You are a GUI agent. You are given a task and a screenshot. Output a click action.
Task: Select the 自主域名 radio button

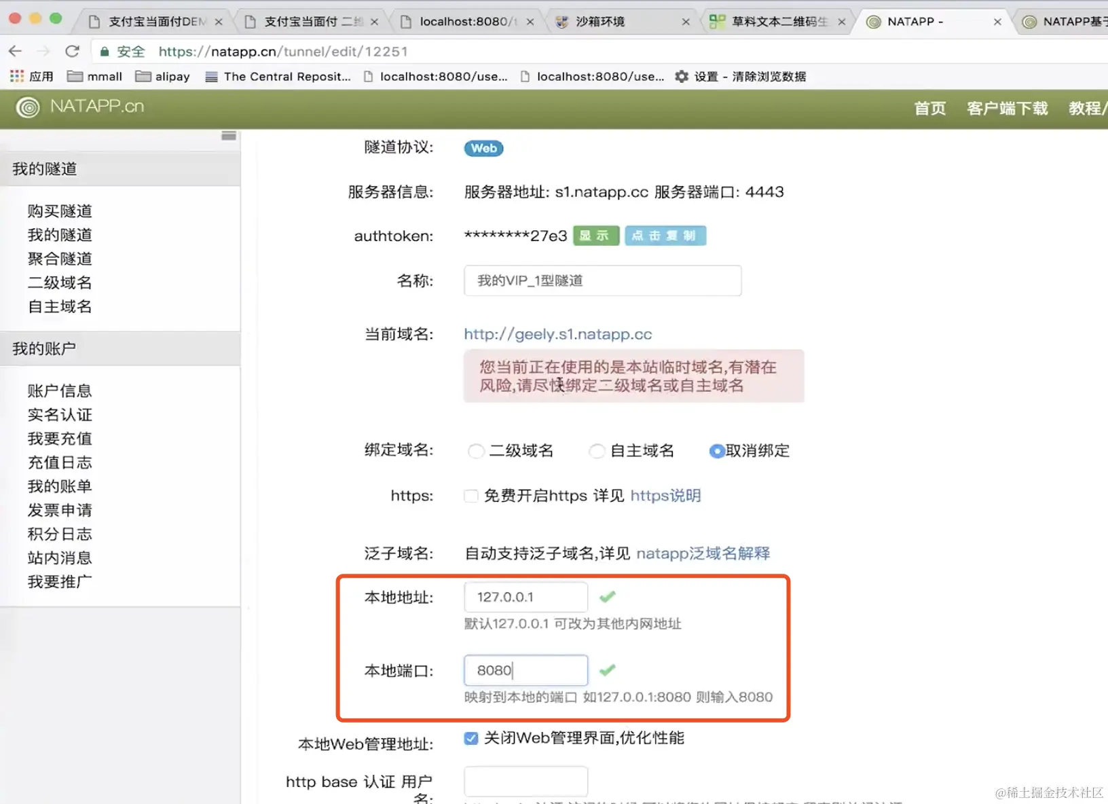point(597,451)
